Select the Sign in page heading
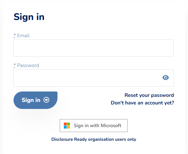Image resolution: width=188 pixels, height=154 pixels. coord(29,17)
